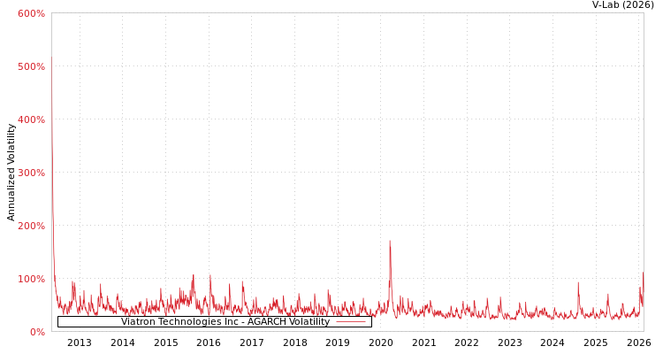Click the 2022 x-axis label
This screenshot has height=354, width=663.
point(467,342)
